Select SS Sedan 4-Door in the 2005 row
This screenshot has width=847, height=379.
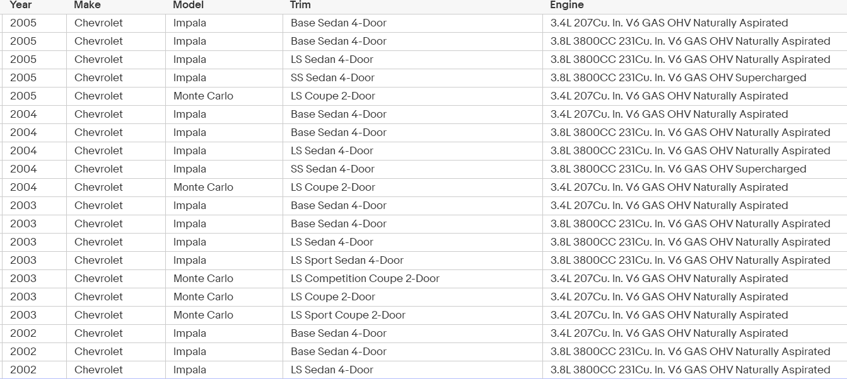[x=412, y=77]
